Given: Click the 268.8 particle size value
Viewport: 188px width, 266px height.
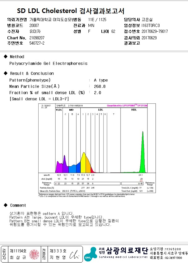Looking at the screenshot, I should 100,86.
